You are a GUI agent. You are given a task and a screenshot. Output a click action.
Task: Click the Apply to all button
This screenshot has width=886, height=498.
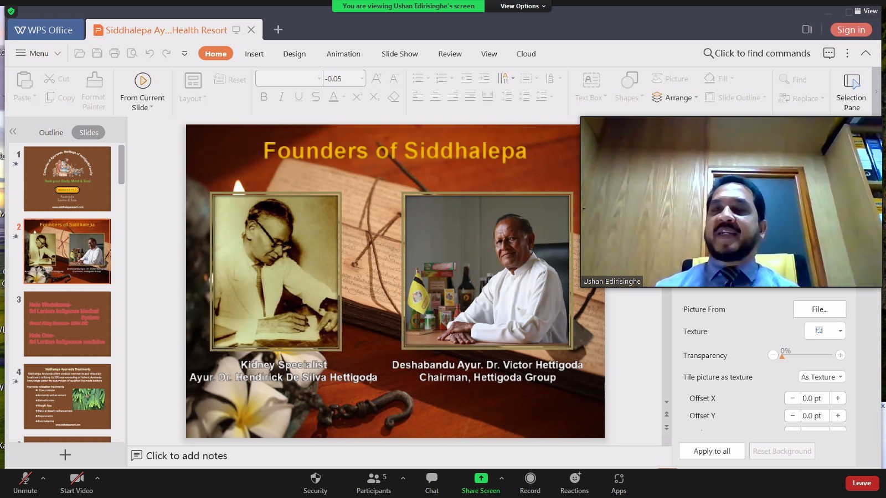pos(712,451)
